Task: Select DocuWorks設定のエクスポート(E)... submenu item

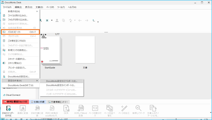Action: point(62,81)
